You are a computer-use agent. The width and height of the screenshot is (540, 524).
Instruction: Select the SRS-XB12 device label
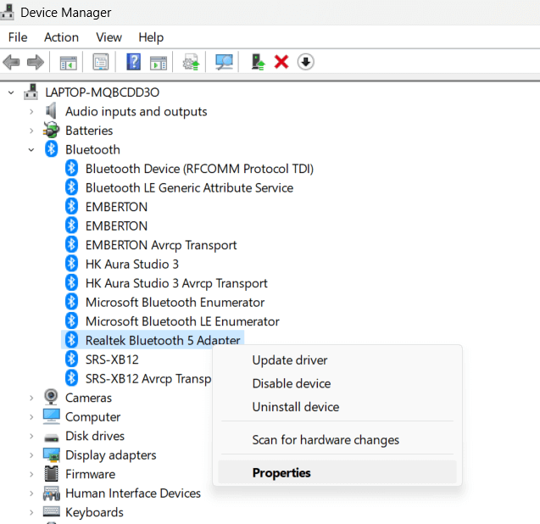point(112,360)
